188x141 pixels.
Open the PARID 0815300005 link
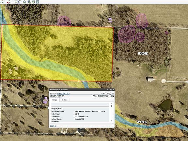coord(63,94)
